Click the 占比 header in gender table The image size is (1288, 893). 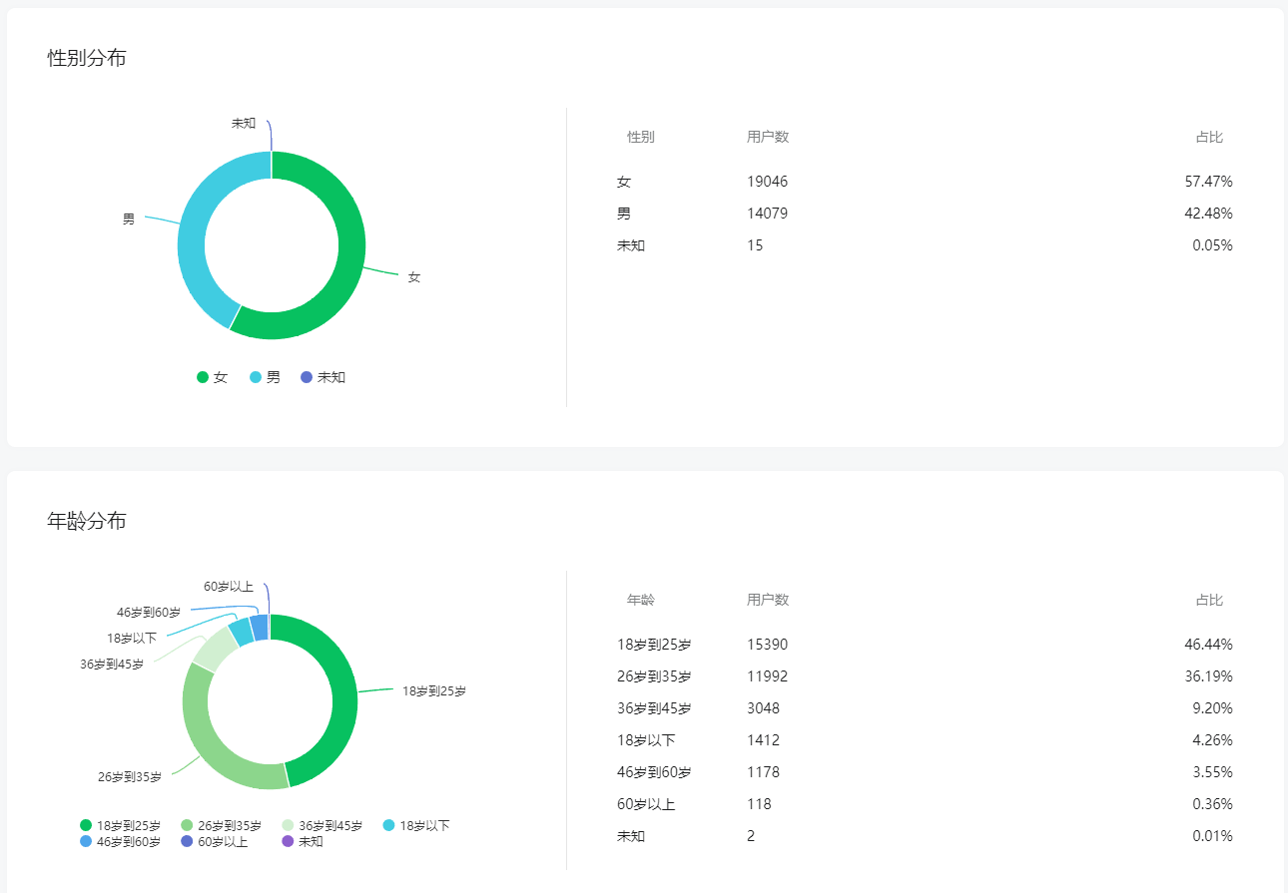[x=1209, y=137]
